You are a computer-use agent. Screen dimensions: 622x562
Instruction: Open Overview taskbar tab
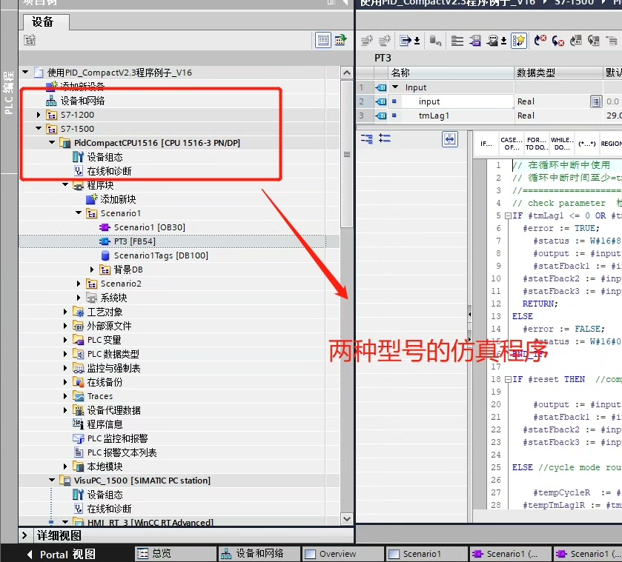tap(343, 554)
